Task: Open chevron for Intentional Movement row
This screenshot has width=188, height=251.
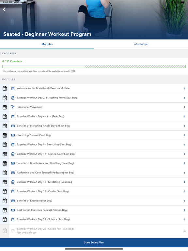Action: pyautogui.click(x=184, y=107)
